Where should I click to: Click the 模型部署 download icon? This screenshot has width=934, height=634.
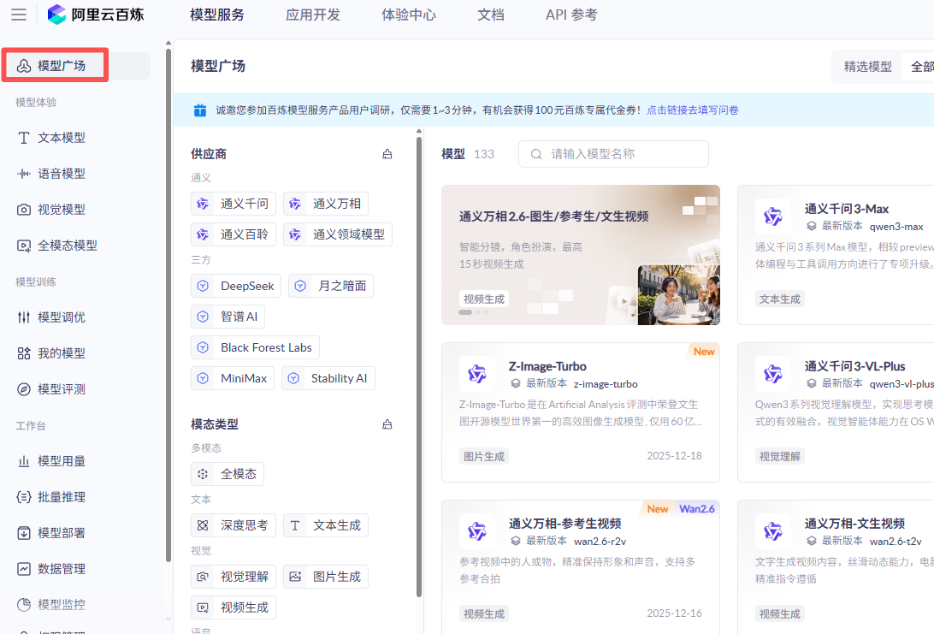pyautogui.click(x=24, y=533)
